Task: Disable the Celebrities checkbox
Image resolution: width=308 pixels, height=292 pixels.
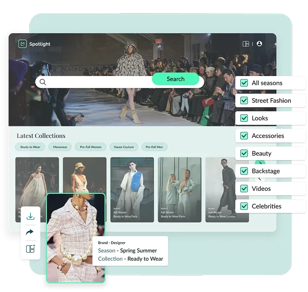Action: tap(244, 206)
